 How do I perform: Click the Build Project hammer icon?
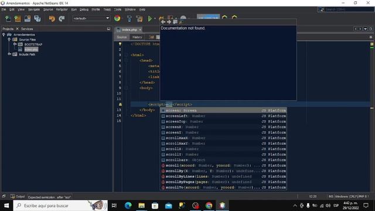(129, 19)
